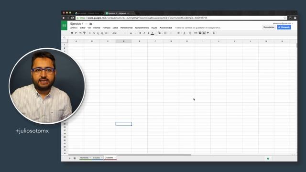Open the Editar menu
This screenshot has height=172, width=306.
82,28
